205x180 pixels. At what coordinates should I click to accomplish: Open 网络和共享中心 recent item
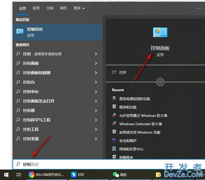[x=131, y=149]
